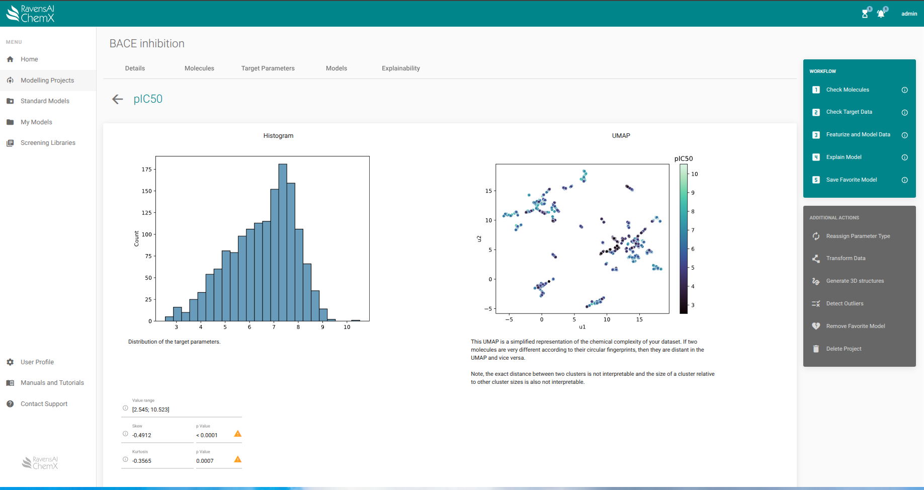Click info icon next to Explain Model
This screenshot has height=490, width=924.
(904, 157)
